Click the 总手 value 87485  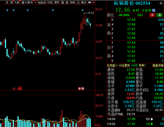(130, 86)
